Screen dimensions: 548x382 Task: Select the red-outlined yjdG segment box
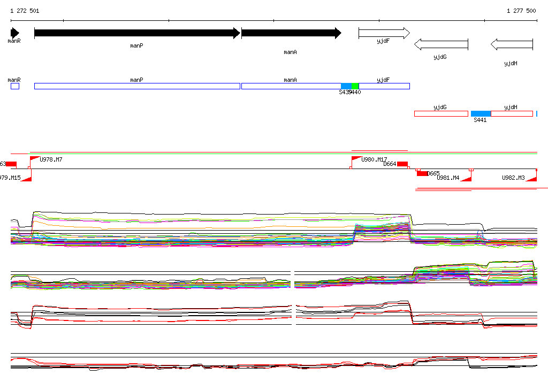click(x=441, y=113)
